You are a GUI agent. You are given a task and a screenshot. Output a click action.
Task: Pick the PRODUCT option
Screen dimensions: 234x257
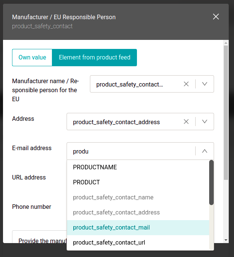[x=87, y=182]
